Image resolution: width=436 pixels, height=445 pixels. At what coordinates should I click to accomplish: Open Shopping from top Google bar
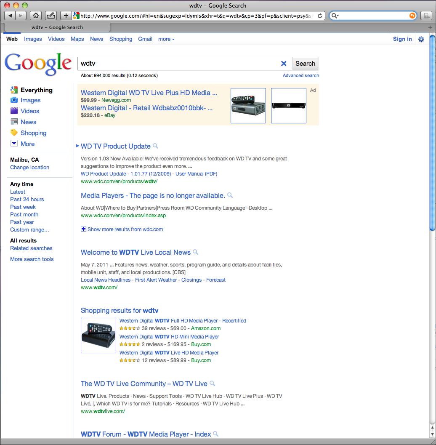tap(121, 39)
